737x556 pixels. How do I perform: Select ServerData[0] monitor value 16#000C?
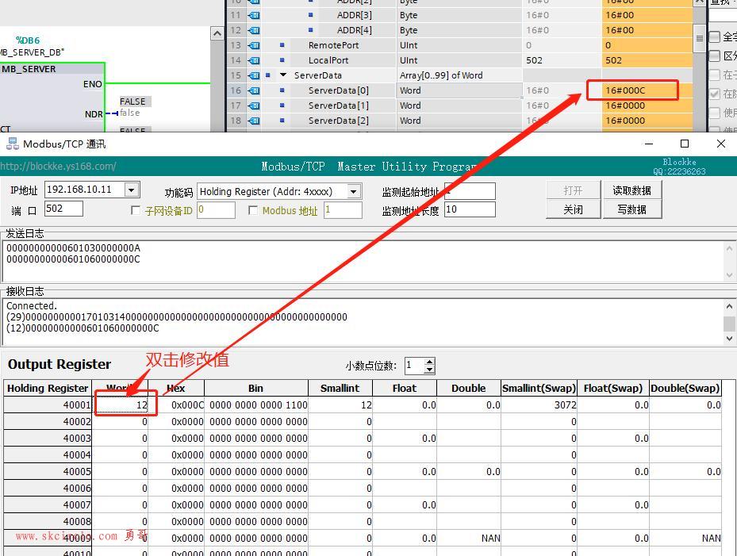(x=647, y=90)
